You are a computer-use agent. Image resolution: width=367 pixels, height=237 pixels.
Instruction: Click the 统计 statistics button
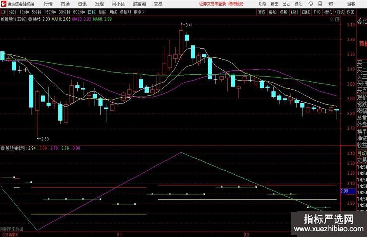295,12
